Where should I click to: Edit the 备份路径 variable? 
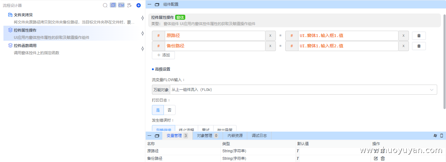click(x=376, y=159)
